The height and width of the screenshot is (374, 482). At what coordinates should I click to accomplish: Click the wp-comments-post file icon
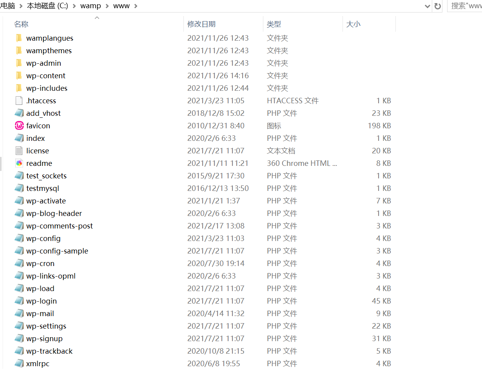[19, 226]
